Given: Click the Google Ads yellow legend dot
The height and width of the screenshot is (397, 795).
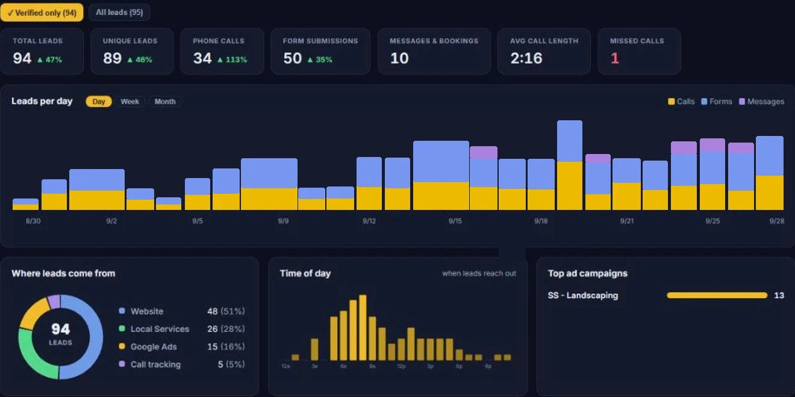Looking at the screenshot, I should click(122, 346).
